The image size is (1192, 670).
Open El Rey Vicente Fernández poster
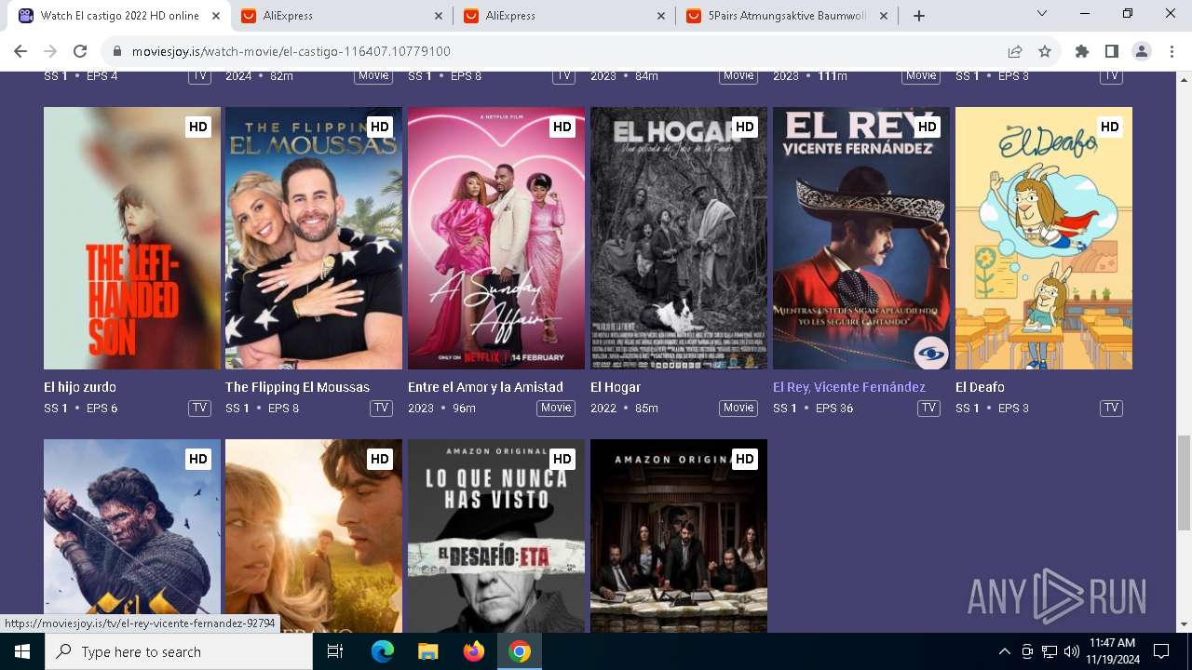tap(861, 238)
